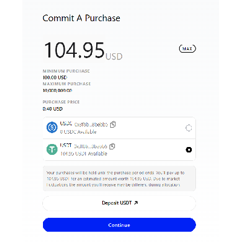This screenshot has height=242, width=242.
Task: Click the purchase hold notice box
Action: [119, 178]
